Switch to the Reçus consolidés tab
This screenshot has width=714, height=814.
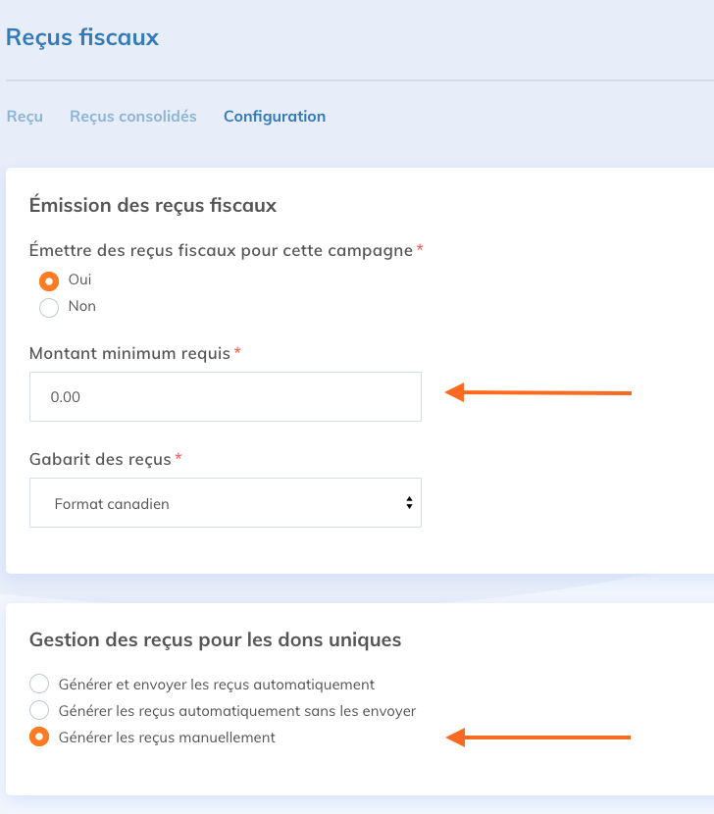coord(132,116)
